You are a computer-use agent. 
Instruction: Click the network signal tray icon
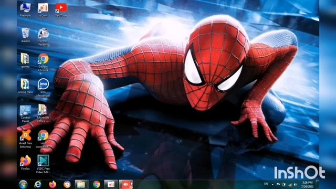290,184
